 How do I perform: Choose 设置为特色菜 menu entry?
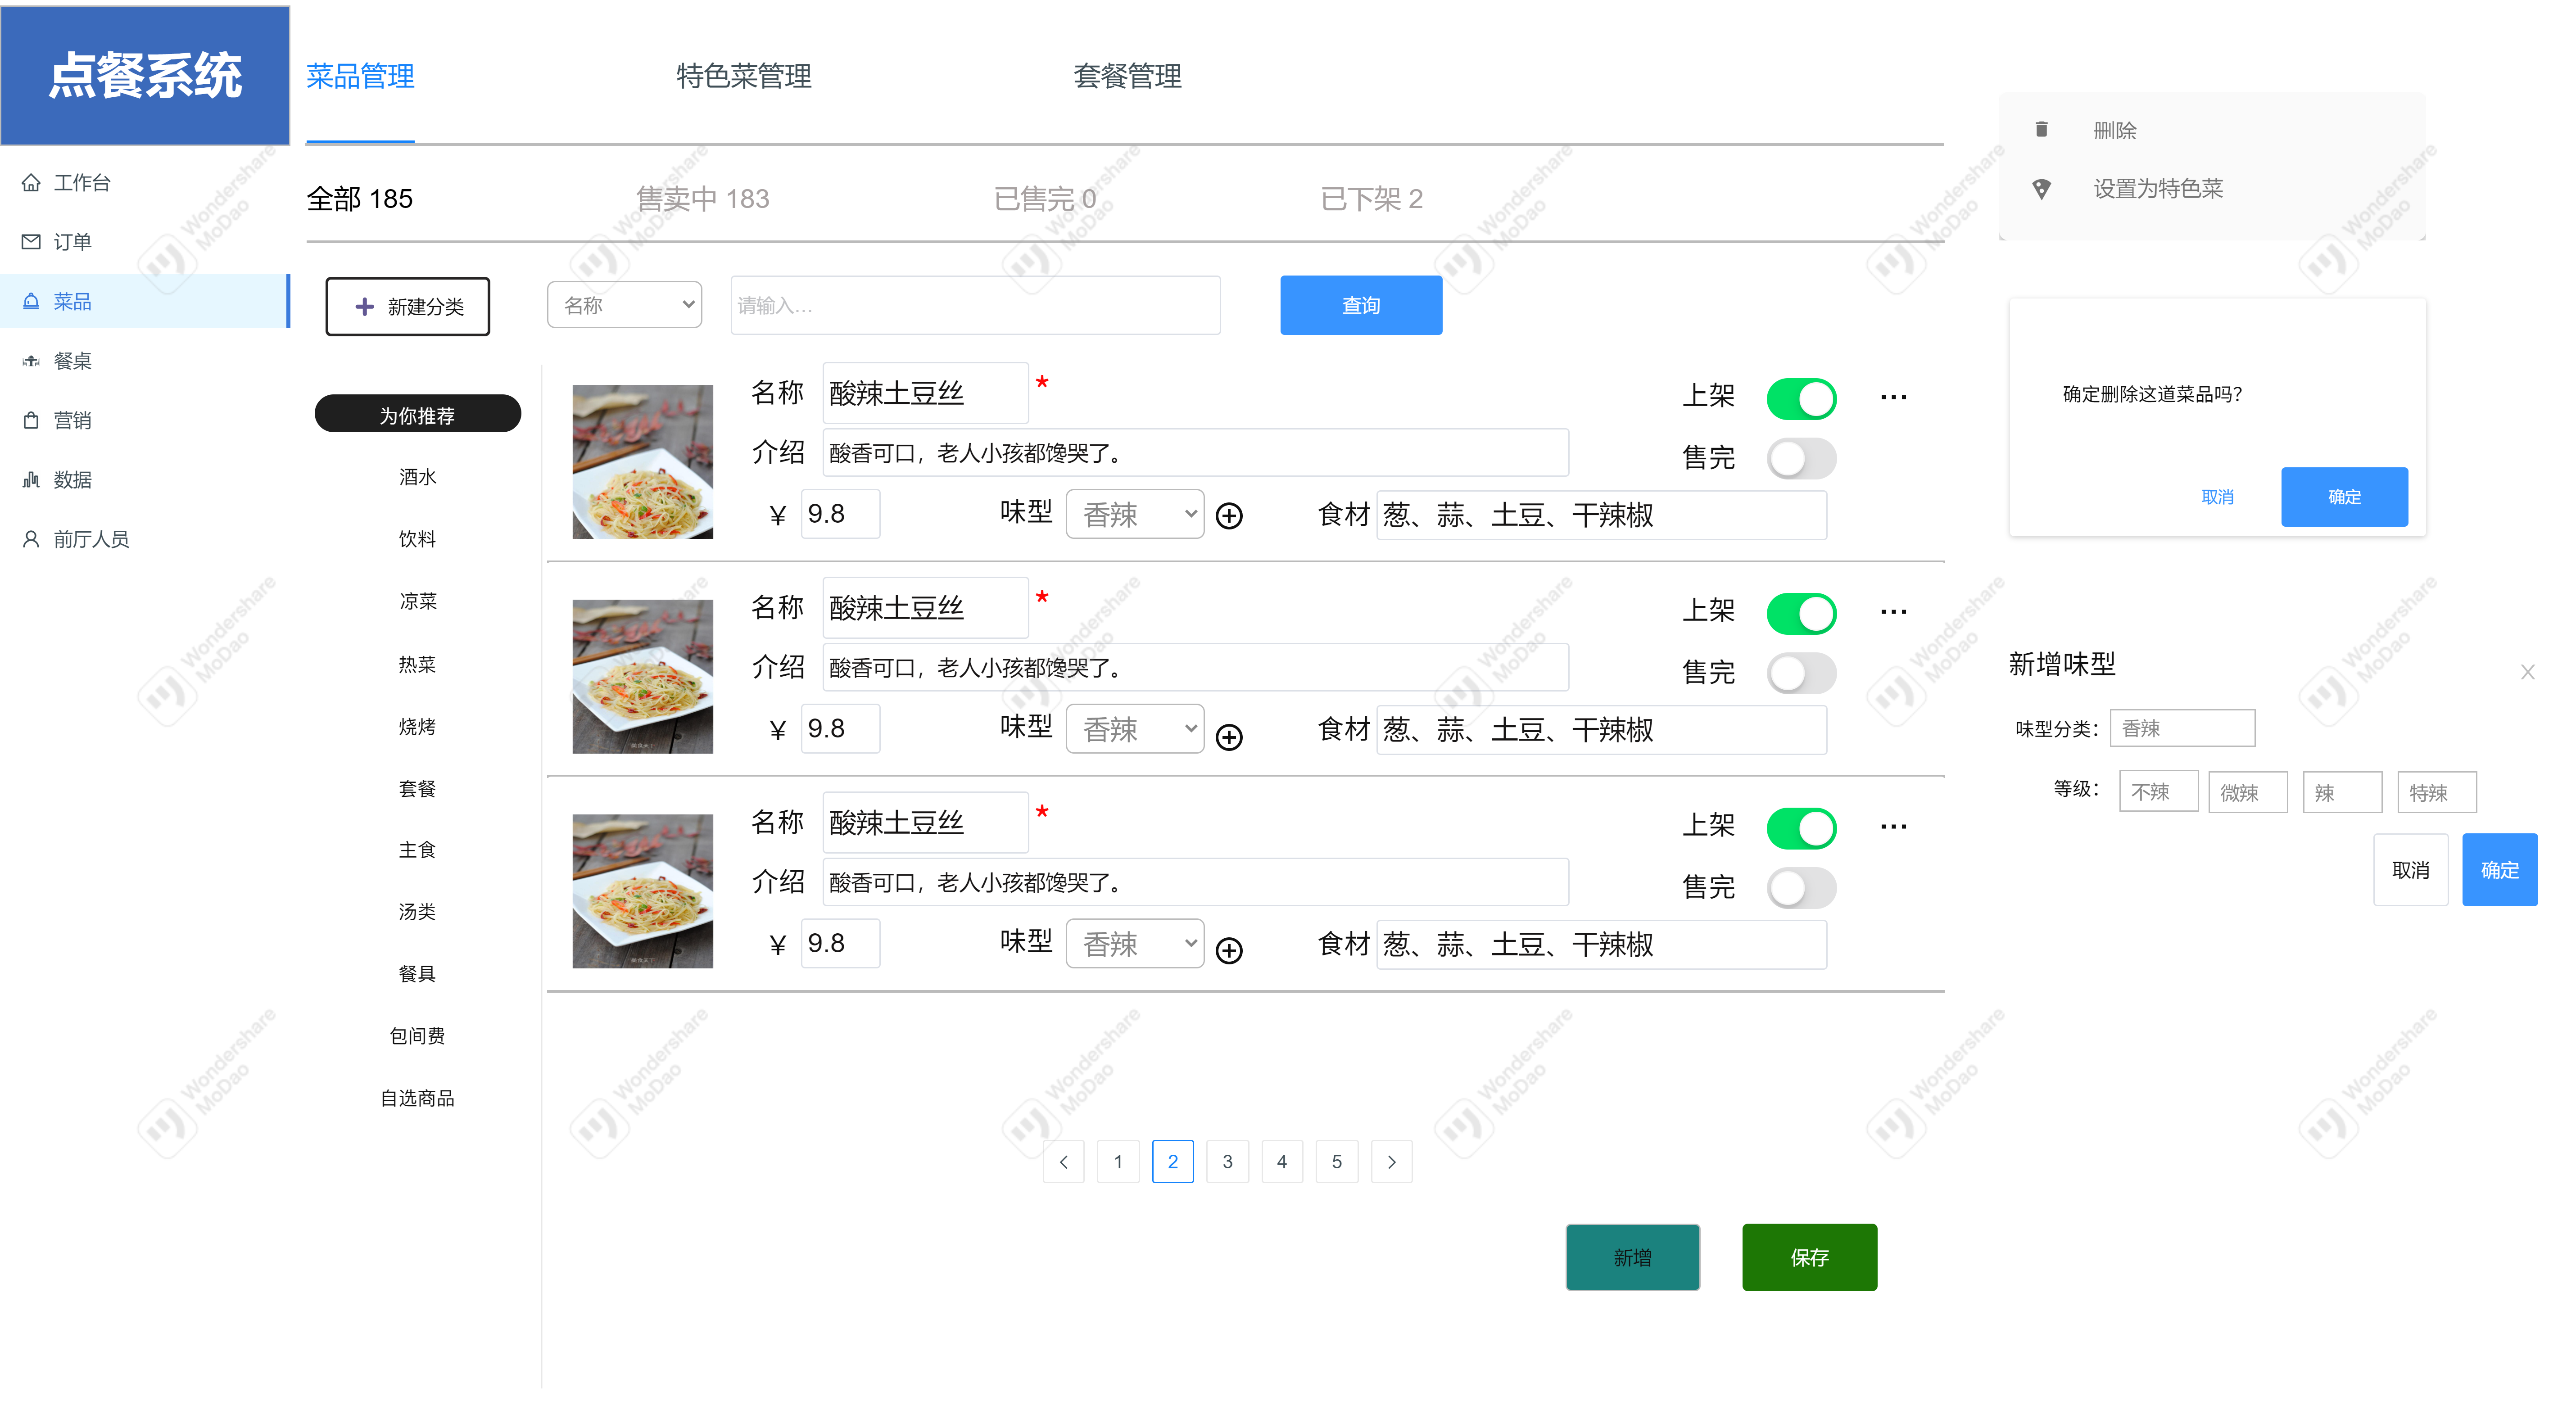point(2158,188)
